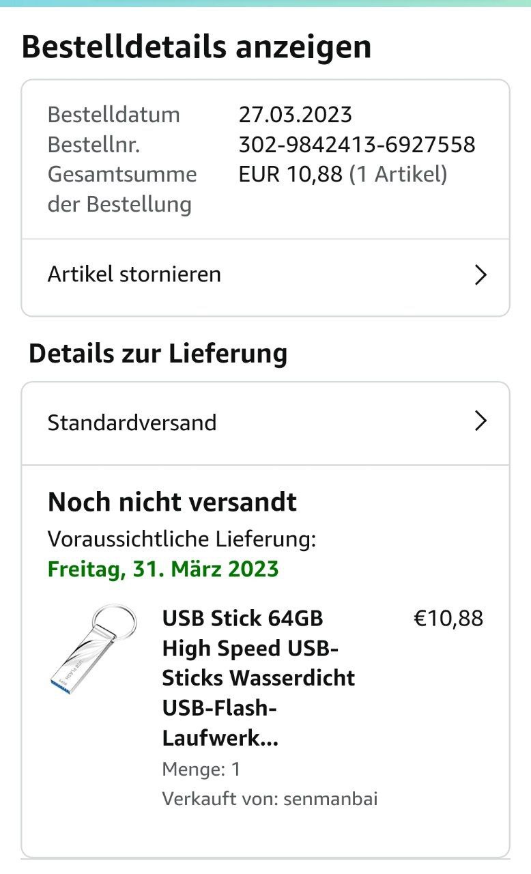
Task: Tap the Voraussichtliche Lieferung label
Action: [182, 539]
